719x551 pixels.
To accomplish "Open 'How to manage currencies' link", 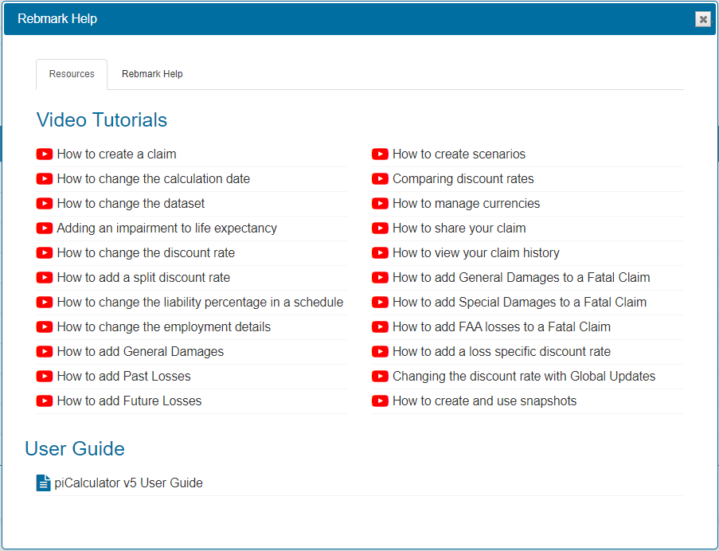I will (x=467, y=204).
